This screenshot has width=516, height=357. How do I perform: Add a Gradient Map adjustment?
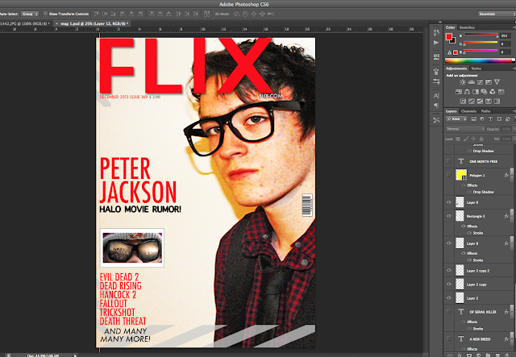pyautogui.click(x=497, y=102)
